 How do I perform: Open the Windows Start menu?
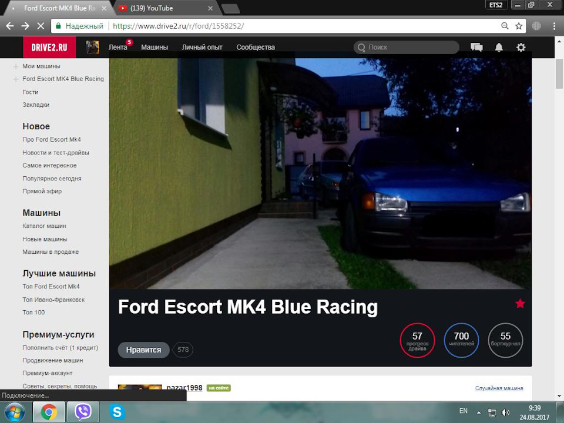(x=14, y=412)
